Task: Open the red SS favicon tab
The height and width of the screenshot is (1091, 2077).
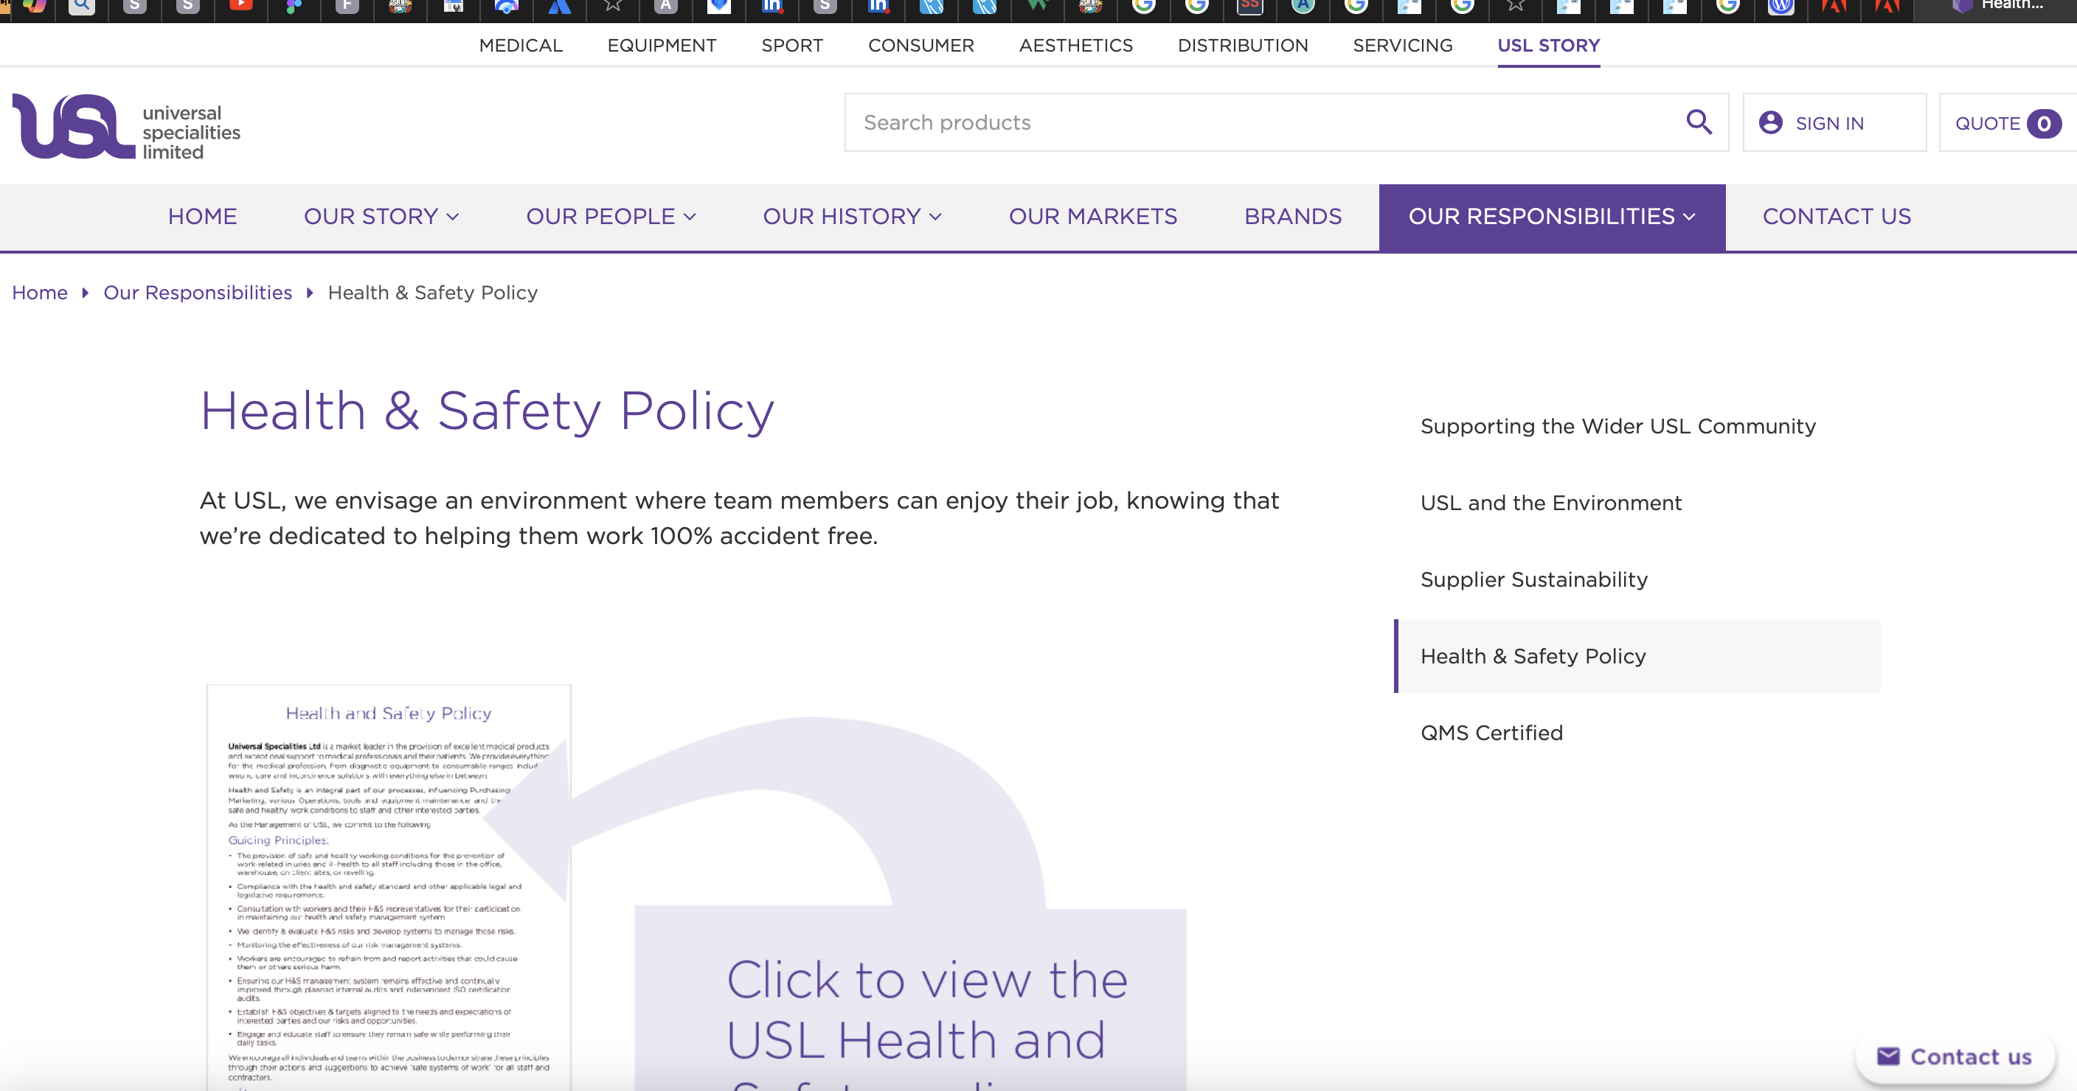Action: tap(1249, 7)
